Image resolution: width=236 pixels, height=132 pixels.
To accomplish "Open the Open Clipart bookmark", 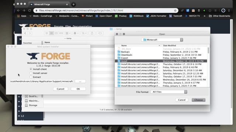I will click(104, 16).
